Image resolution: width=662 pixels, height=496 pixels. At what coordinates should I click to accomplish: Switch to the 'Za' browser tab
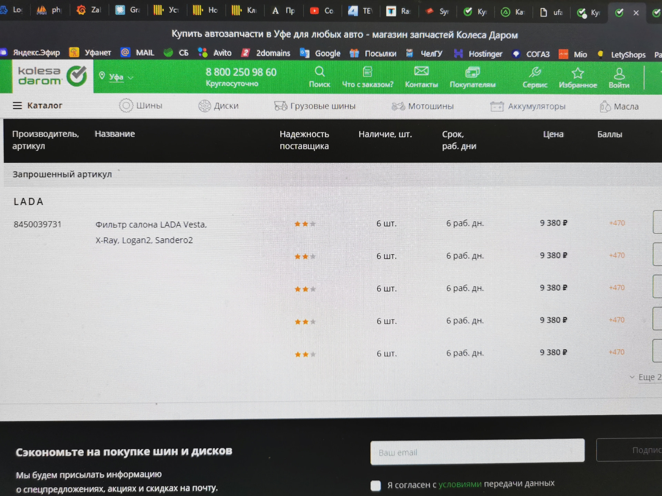coord(89,10)
